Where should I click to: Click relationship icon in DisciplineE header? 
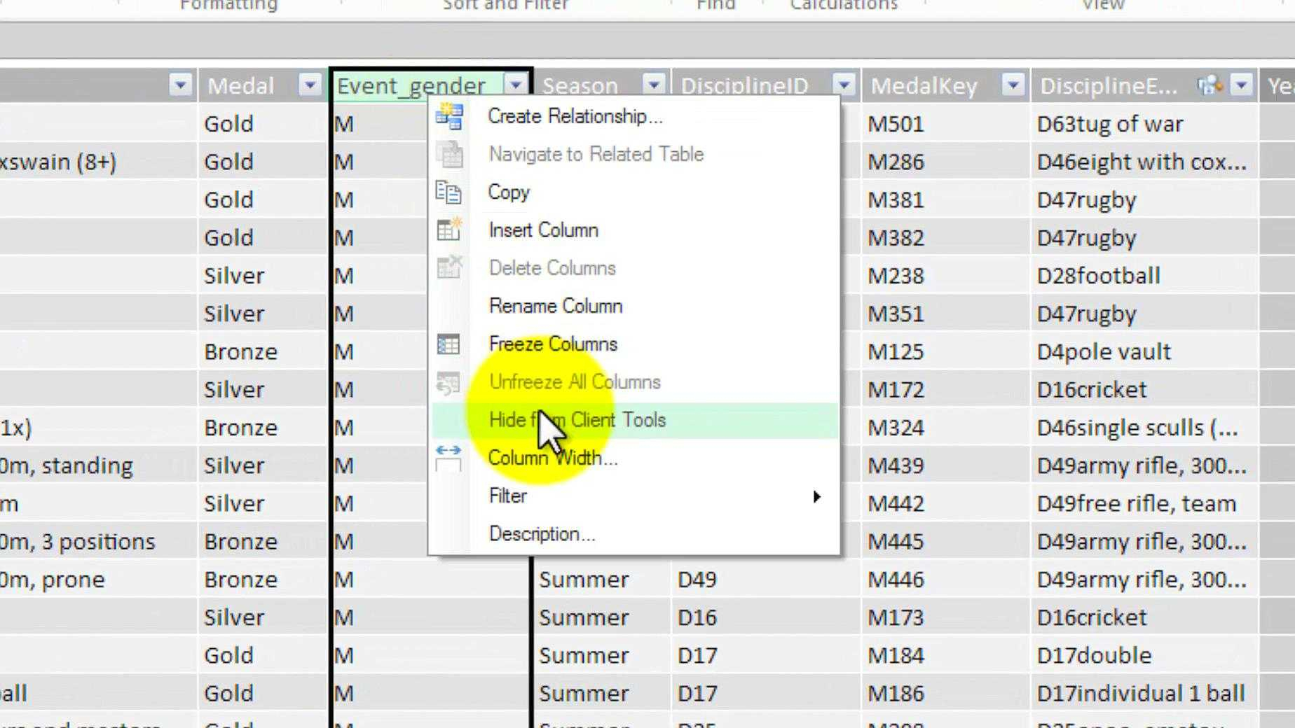(1210, 85)
